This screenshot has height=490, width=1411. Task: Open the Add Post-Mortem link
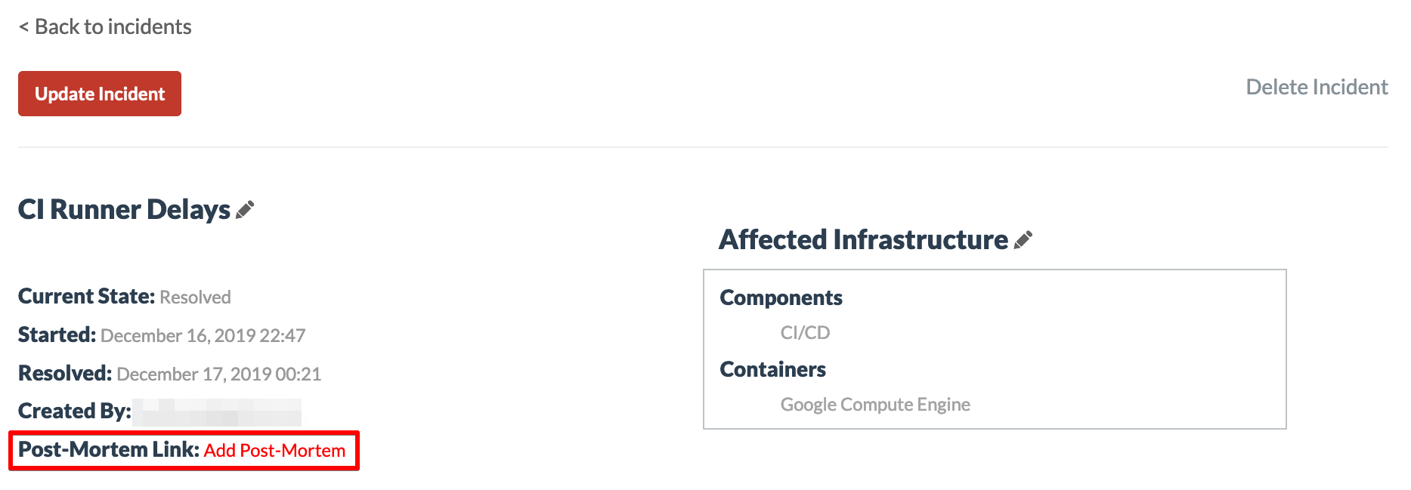pyautogui.click(x=274, y=451)
